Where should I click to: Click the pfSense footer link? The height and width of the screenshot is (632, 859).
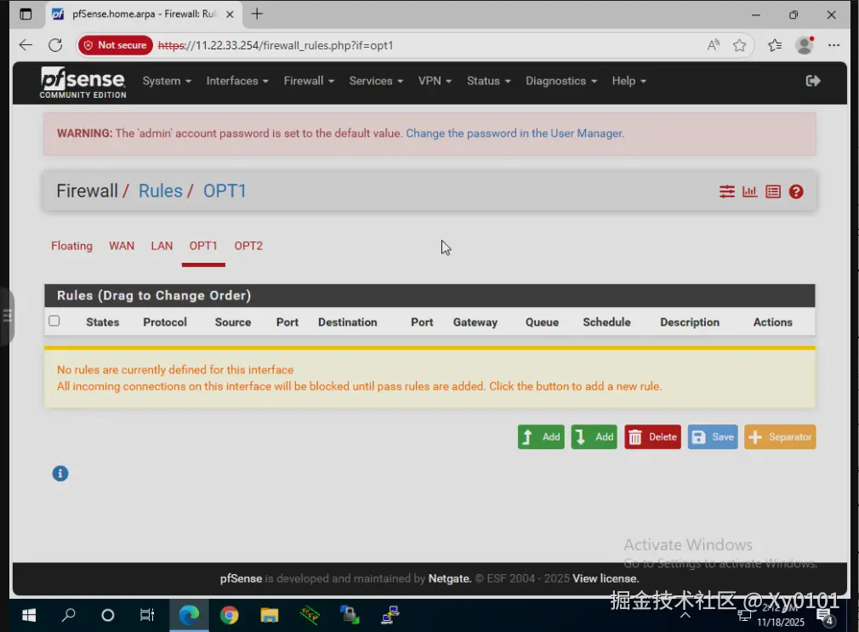click(x=241, y=578)
